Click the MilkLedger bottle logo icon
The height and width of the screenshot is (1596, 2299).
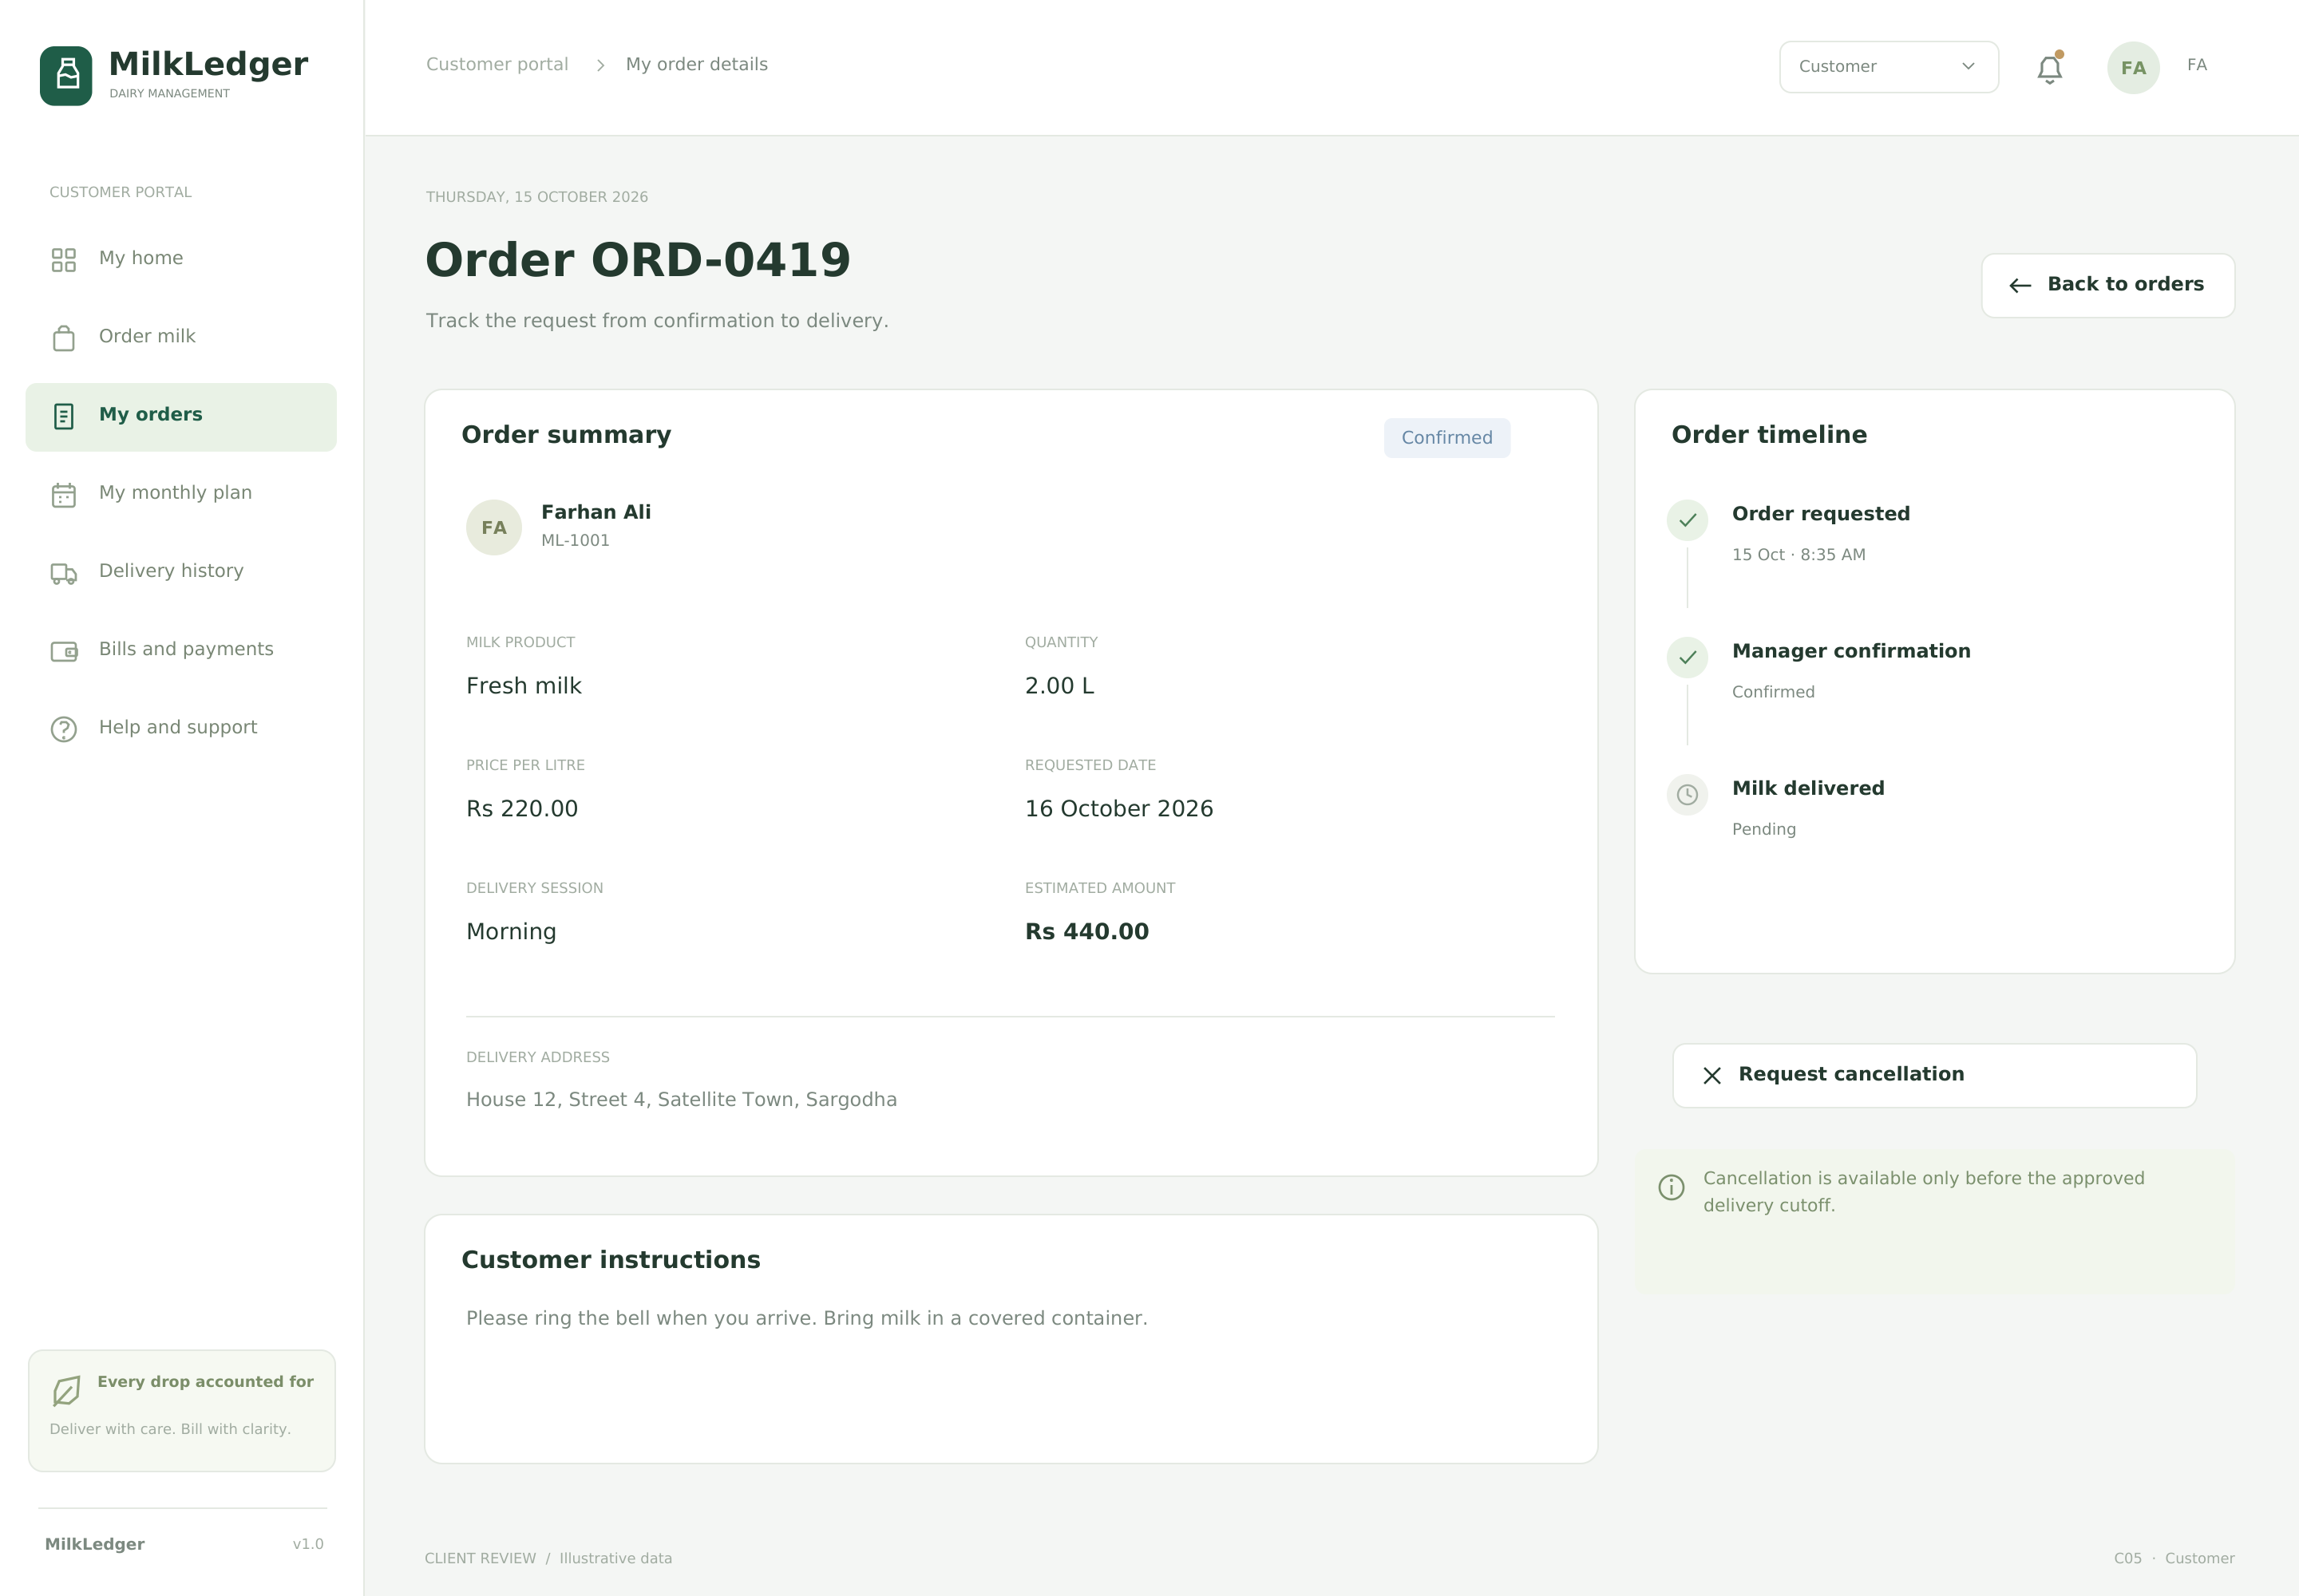66,75
